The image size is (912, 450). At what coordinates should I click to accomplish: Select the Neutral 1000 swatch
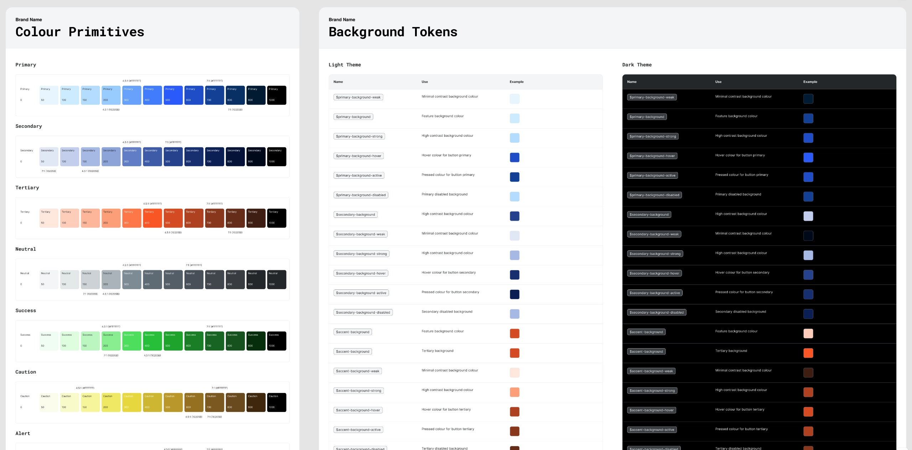click(x=276, y=279)
